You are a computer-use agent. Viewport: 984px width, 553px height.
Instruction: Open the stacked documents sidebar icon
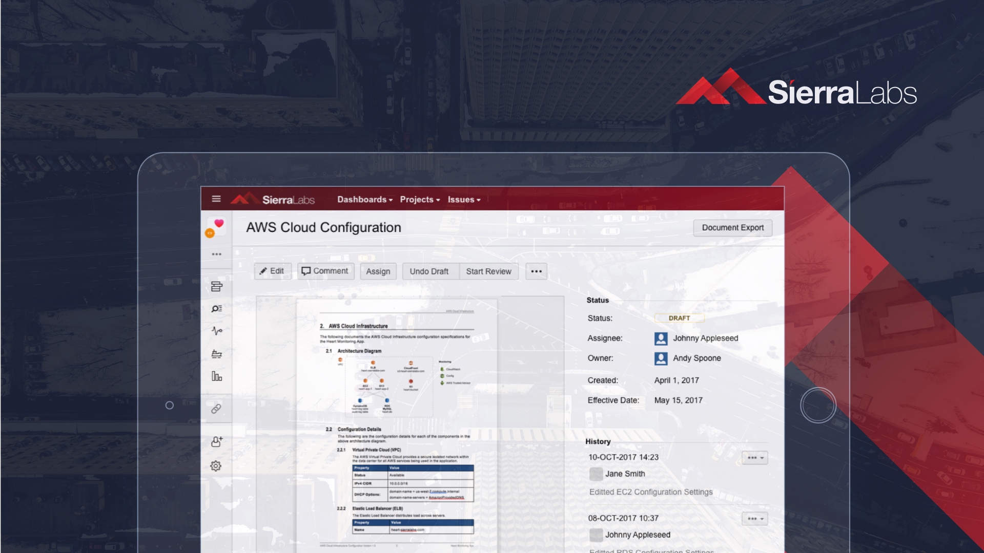click(x=217, y=286)
